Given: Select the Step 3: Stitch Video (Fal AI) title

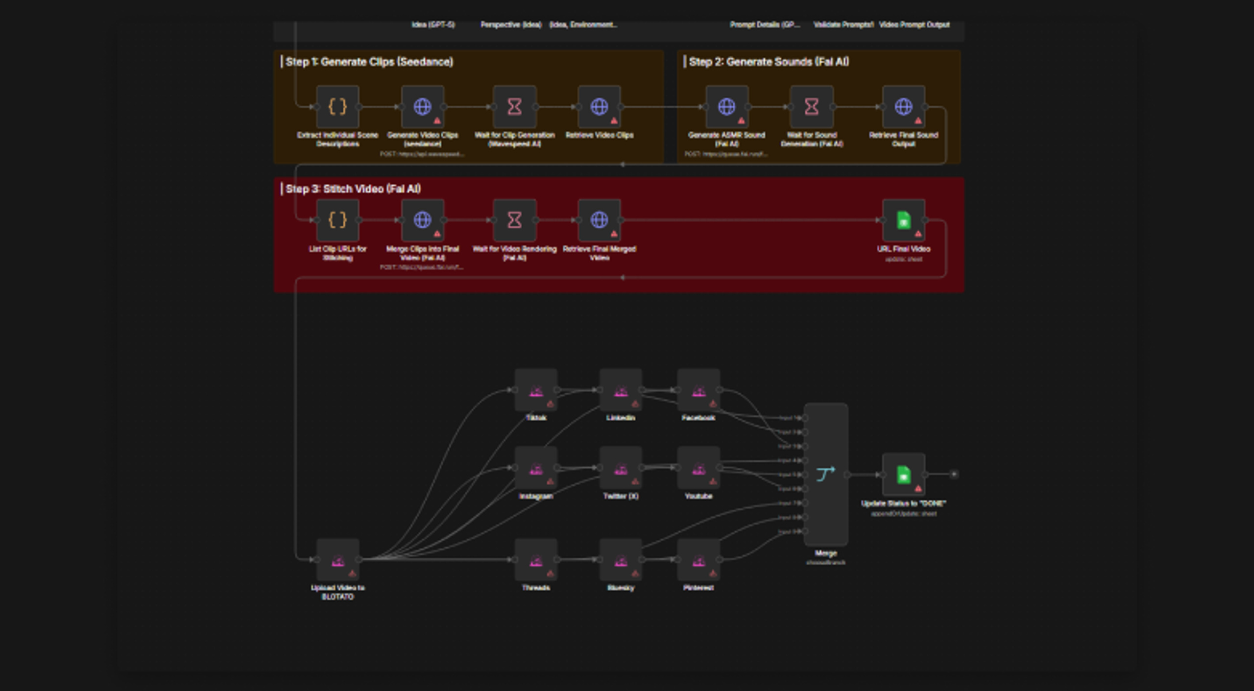Looking at the screenshot, I should (353, 189).
